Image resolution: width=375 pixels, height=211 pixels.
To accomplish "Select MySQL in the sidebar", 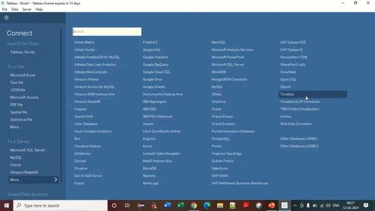I will coord(16,158).
